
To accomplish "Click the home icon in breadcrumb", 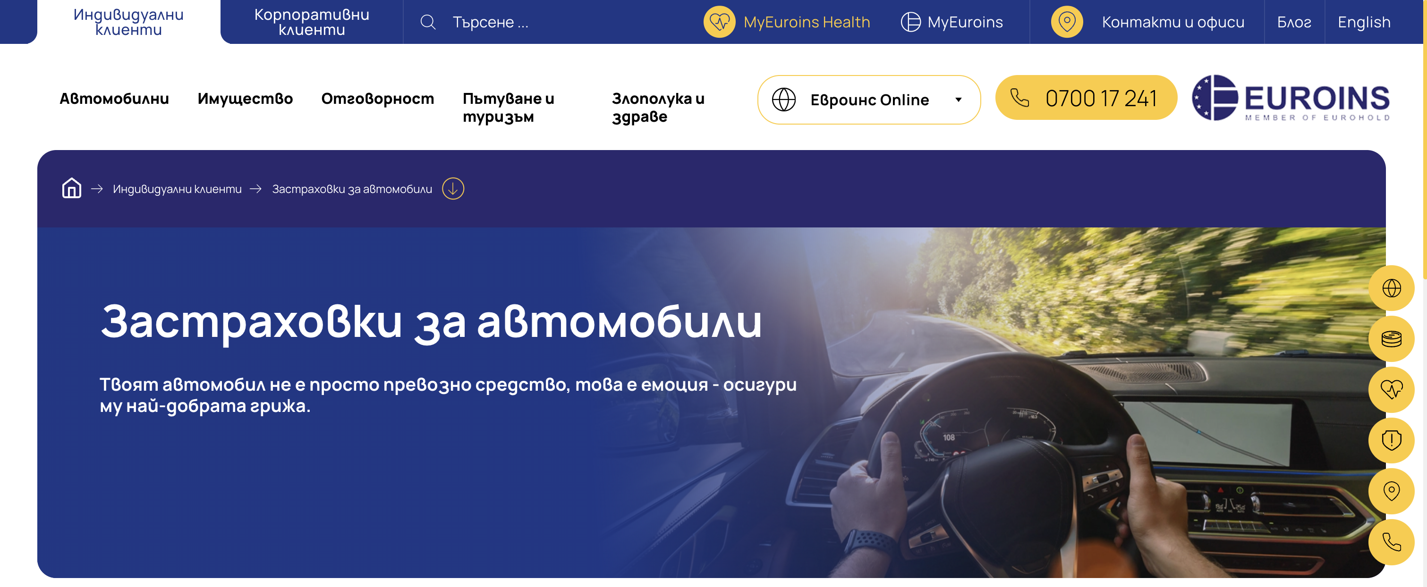I will (x=71, y=188).
